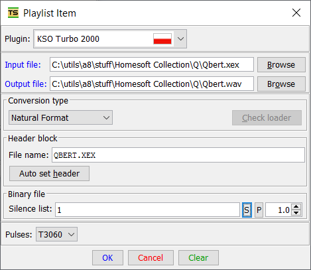This screenshot has width=311, height=270.
Task: Click the red Cancel button
Action: [x=151, y=257]
